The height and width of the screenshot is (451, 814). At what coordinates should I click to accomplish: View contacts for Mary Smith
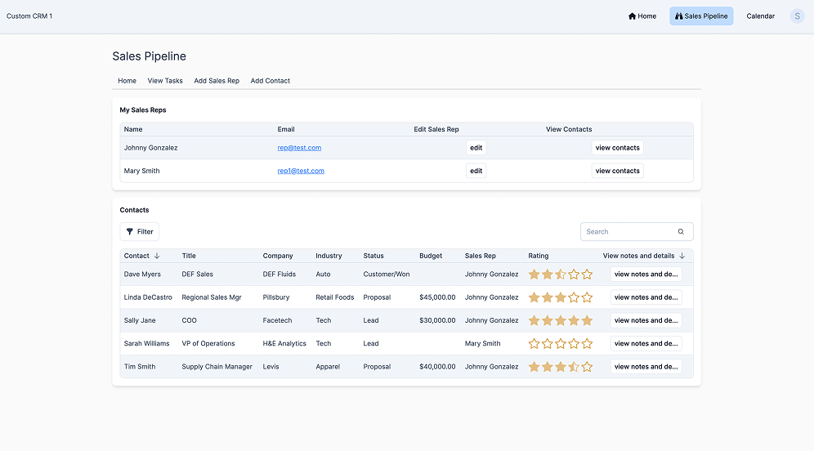pos(617,171)
